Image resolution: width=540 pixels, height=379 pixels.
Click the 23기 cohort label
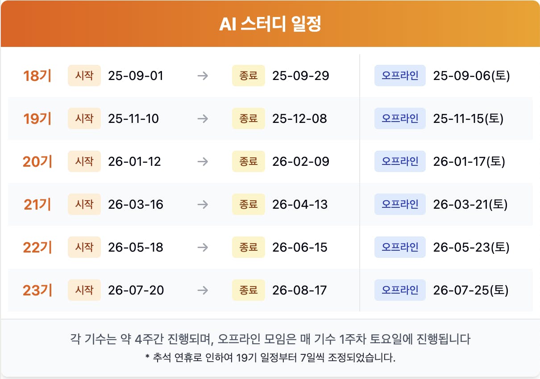37,291
